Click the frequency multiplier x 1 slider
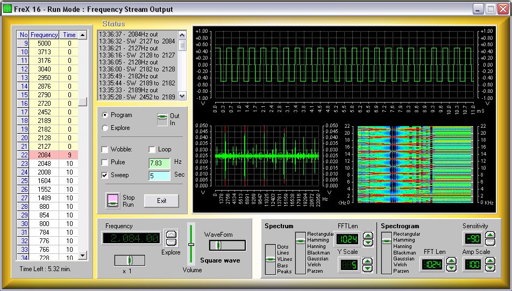The image size is (512, 291). (x=130, y=260)
